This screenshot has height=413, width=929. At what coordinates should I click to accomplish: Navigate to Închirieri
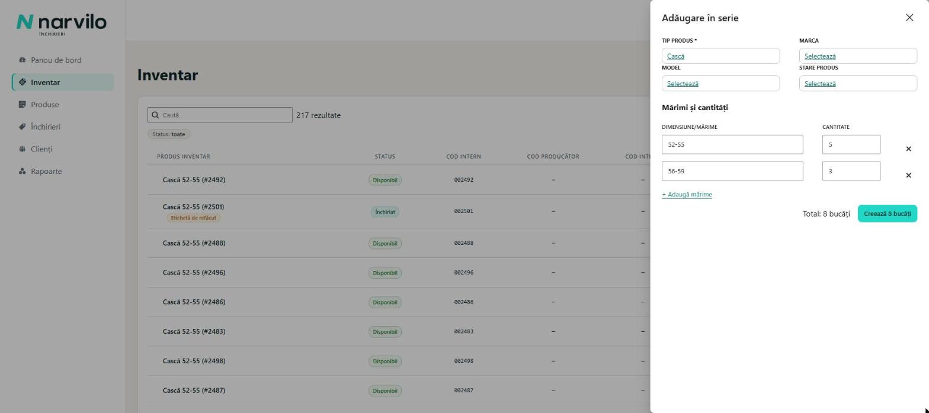pyautogui.click(x=63, y=127)
